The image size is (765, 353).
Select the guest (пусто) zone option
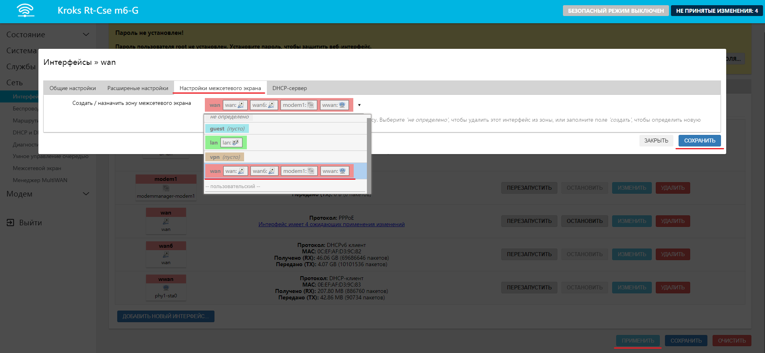tap(227, 128)
